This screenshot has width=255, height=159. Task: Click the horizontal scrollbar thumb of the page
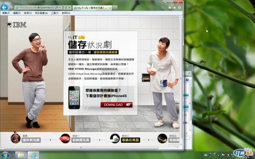tap(81, 148)
